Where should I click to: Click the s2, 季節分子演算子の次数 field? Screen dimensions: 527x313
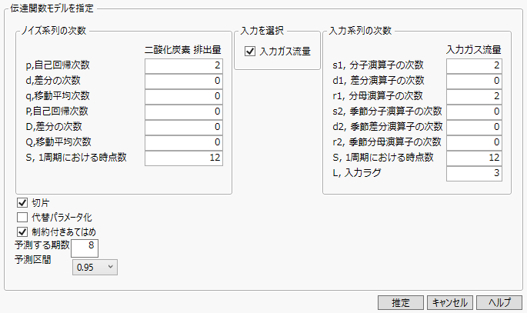tap(474, 112)
